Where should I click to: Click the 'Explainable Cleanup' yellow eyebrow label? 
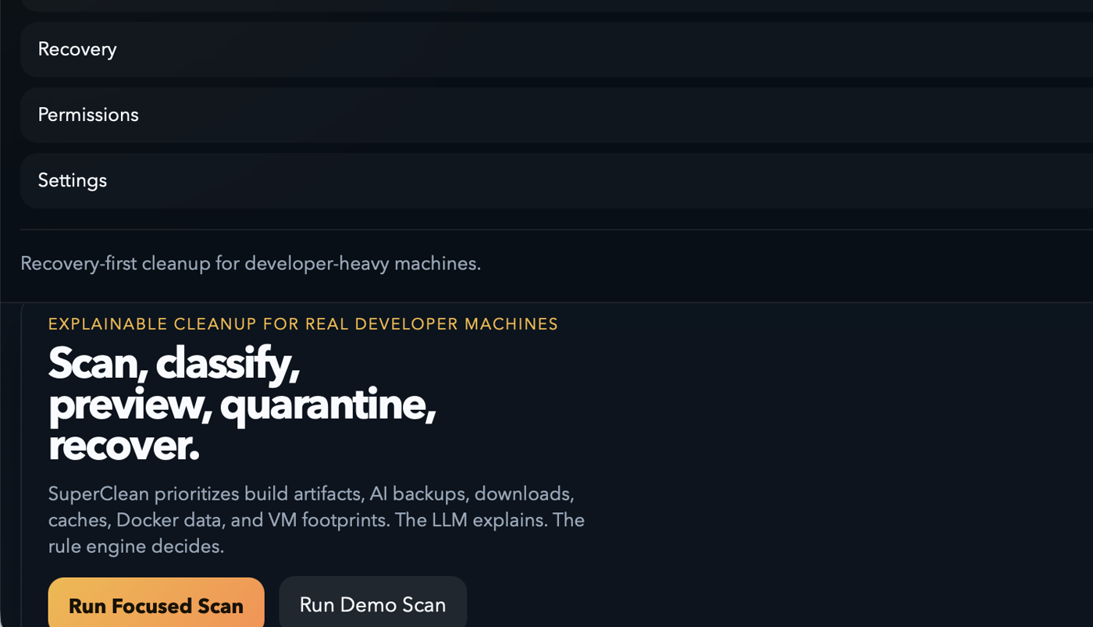point(303,324)
